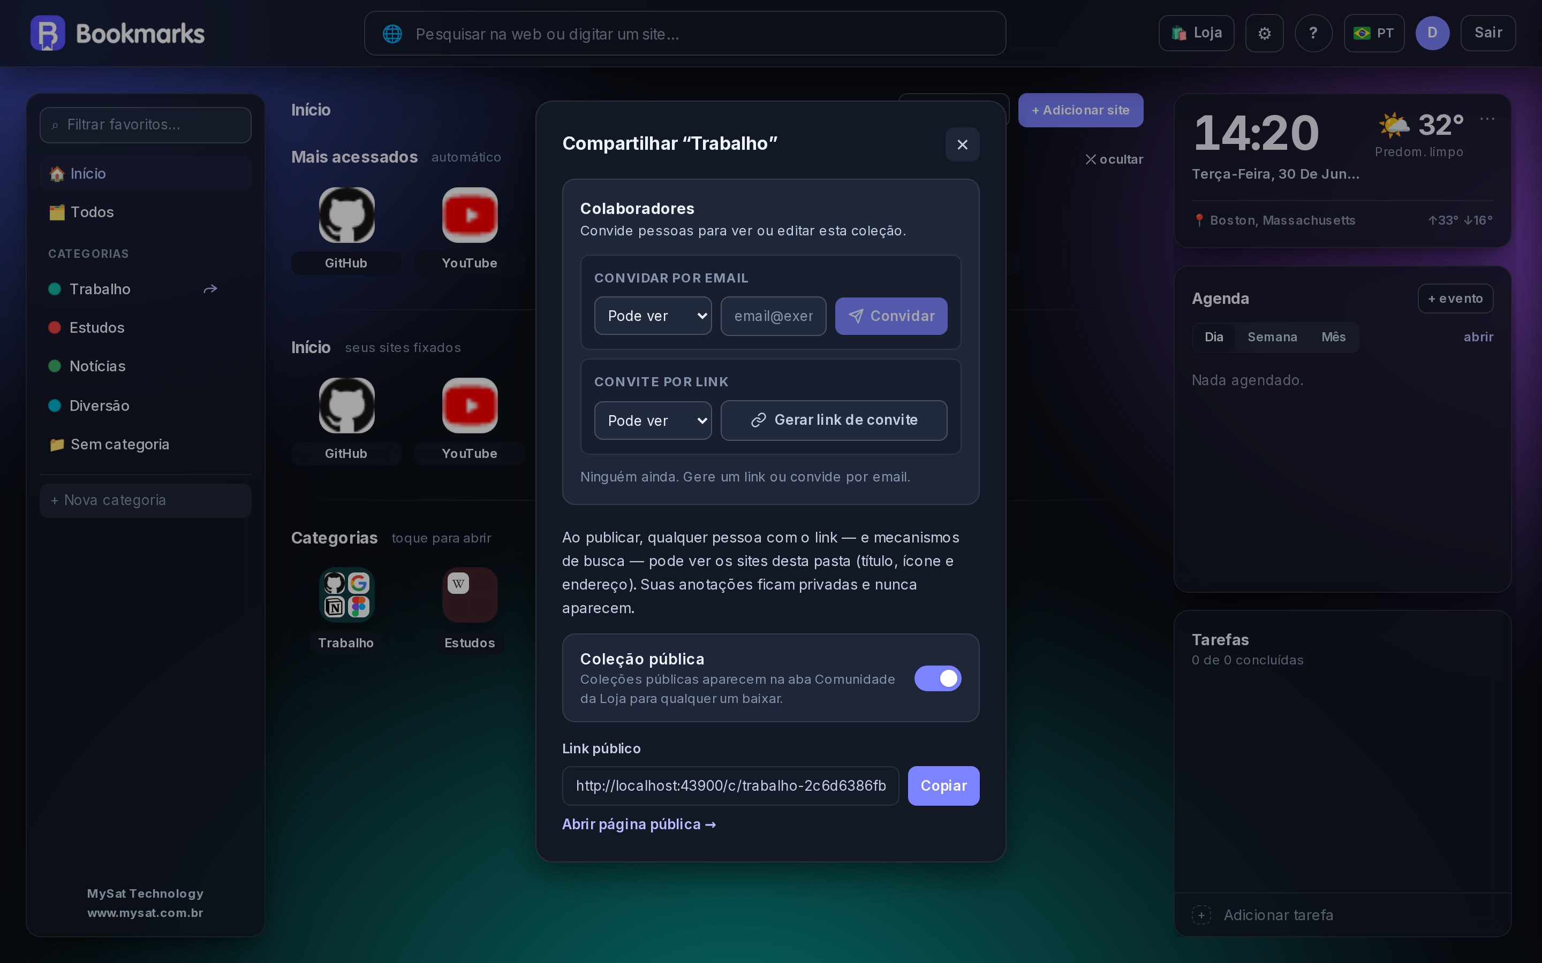Select the Sem categoria folder

(145, 445)
